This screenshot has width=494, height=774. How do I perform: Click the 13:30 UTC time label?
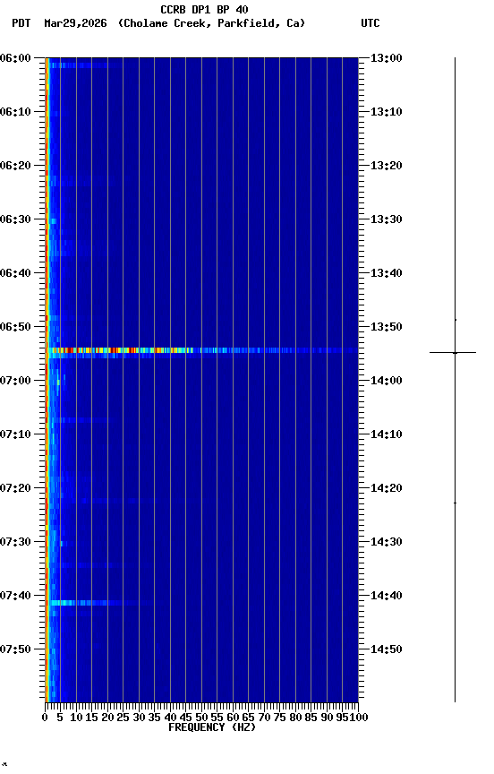(x=387, y=219)
